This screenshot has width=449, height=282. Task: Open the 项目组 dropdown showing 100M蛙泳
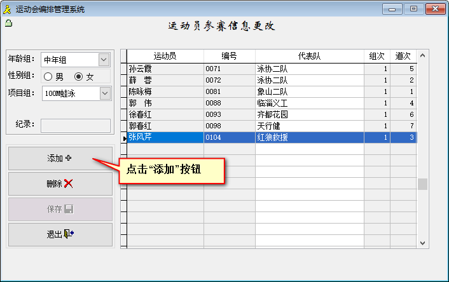coord(104,93)
